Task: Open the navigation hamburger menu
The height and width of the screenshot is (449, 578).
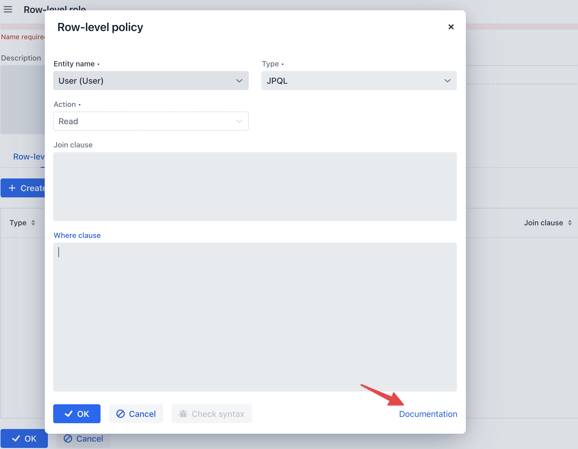Action: click(8, 9)
